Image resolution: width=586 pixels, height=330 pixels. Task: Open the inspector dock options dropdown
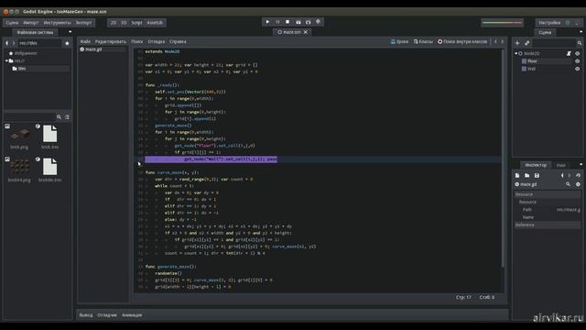point(581,165)
